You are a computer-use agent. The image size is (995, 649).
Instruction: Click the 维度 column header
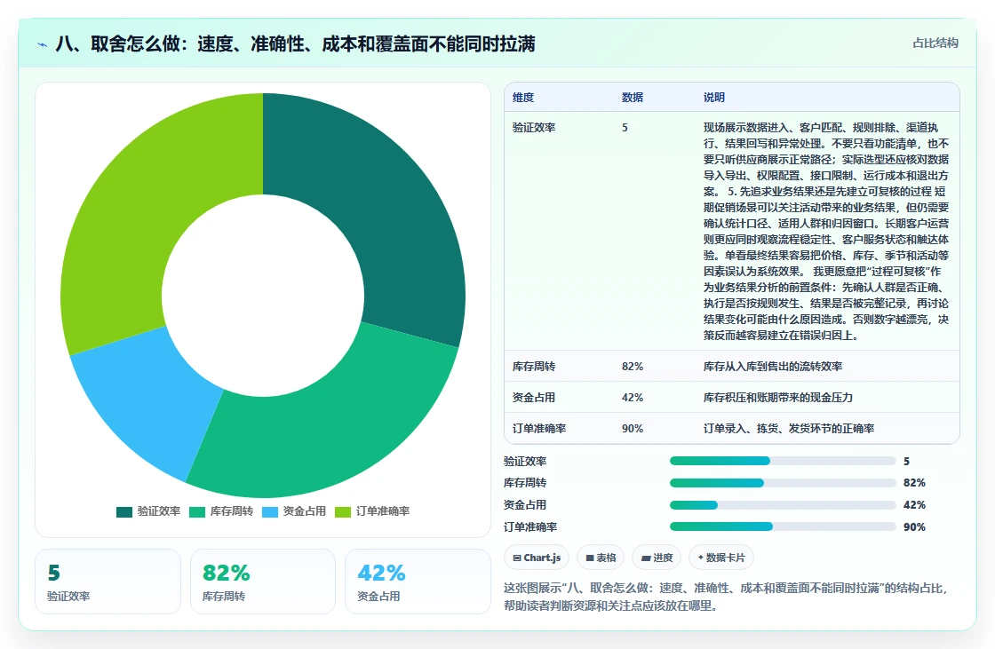coord(523,98)
